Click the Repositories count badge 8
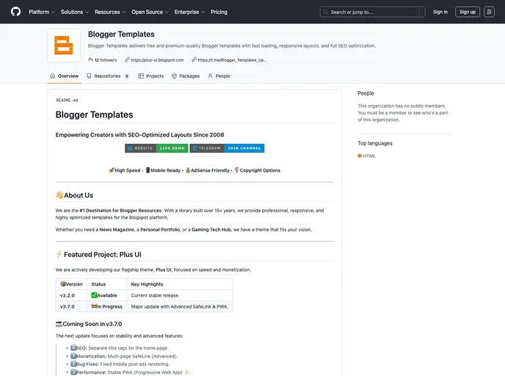505x376 pixels. (126, 76)
